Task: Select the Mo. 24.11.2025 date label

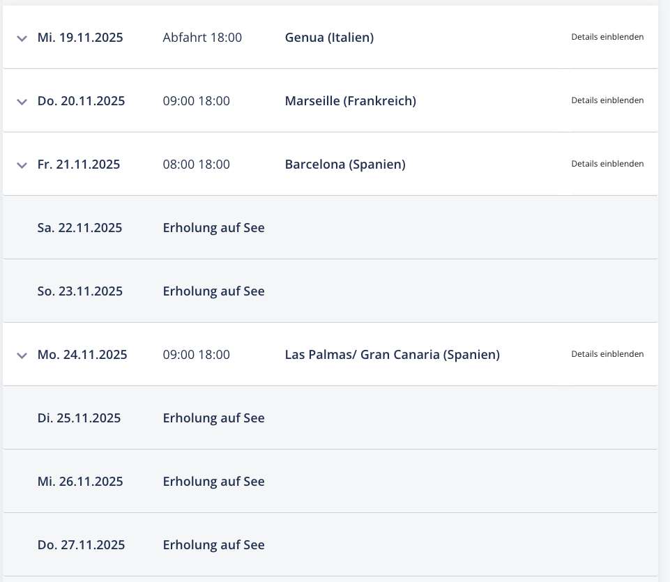Action: coord(82,355)
